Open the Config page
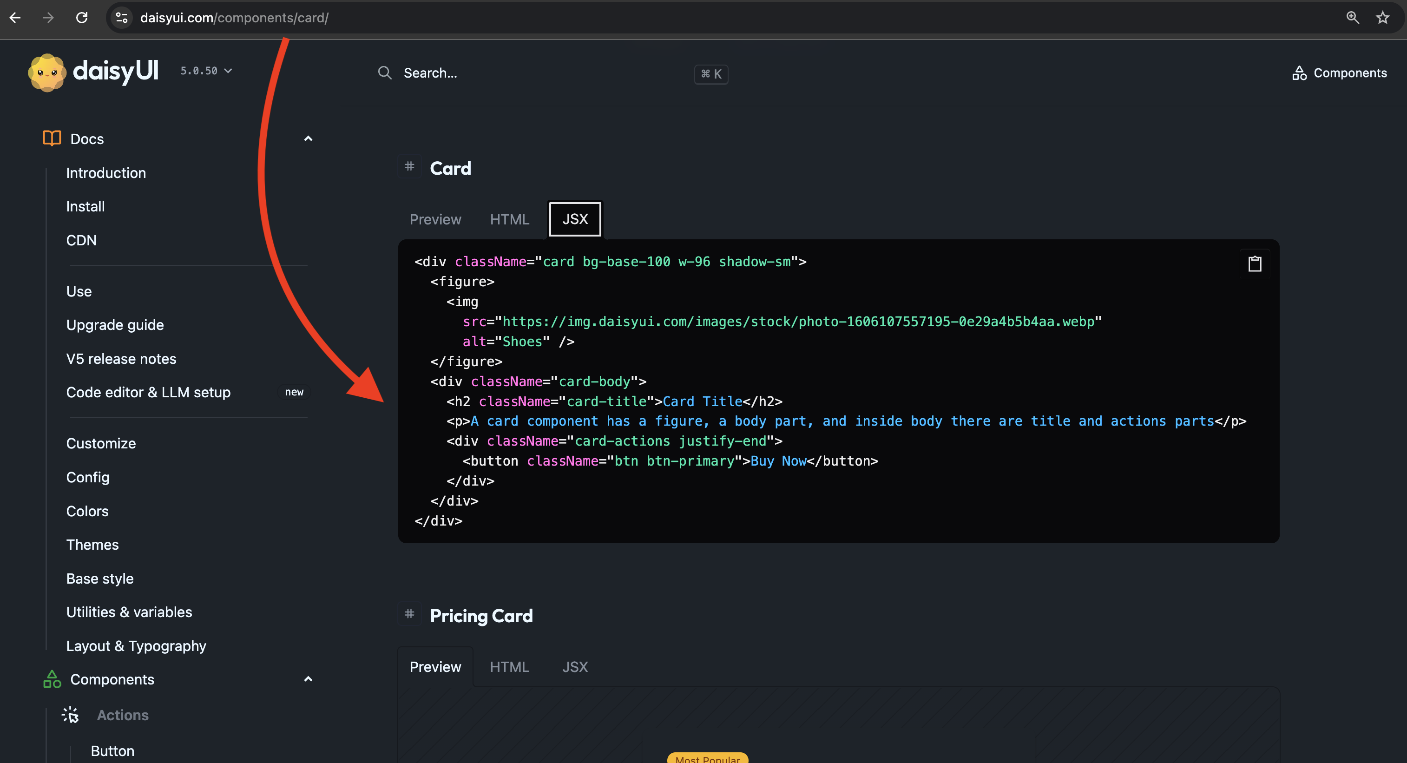 click(x=87, y=477)
